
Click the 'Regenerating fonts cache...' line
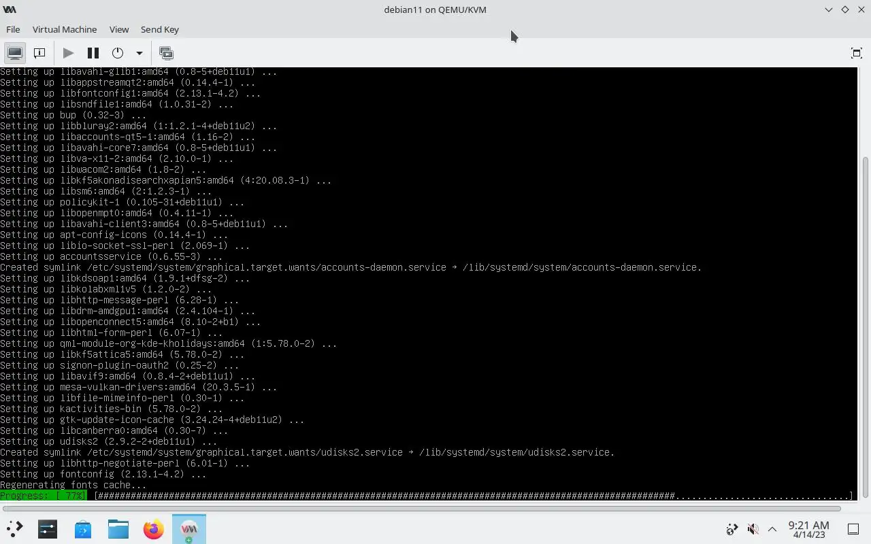[x=73, y=485]
